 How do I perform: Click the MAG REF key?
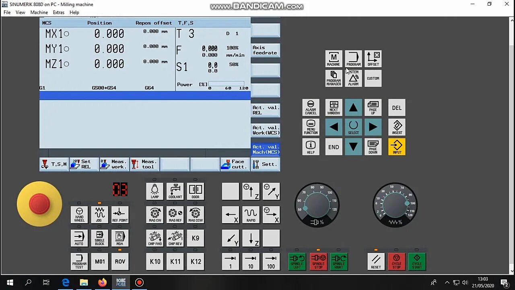[175, 215]
